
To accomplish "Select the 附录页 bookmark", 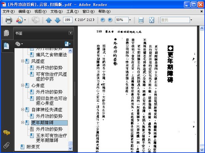I will point(33,147).
